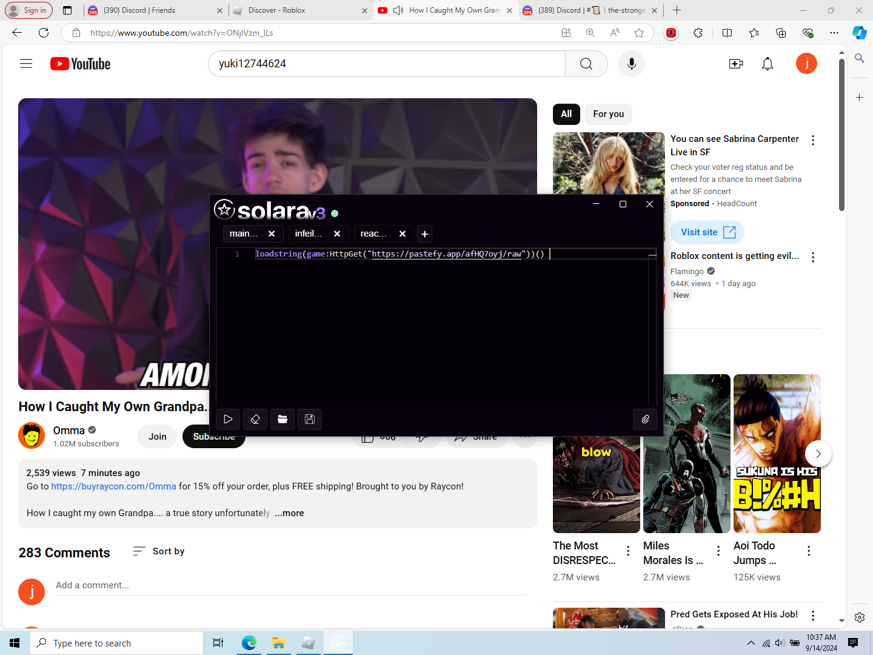
Task: Click the 'Sign in' profile button
Action: [x=28, y=10]
